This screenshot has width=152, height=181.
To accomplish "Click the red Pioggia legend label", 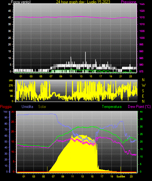I will coord(6,107).
